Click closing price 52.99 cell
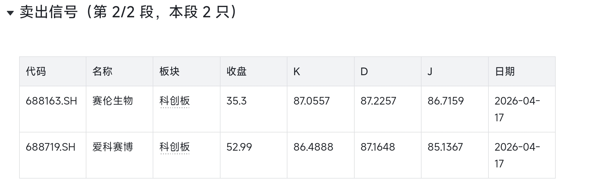 (239, 147)
